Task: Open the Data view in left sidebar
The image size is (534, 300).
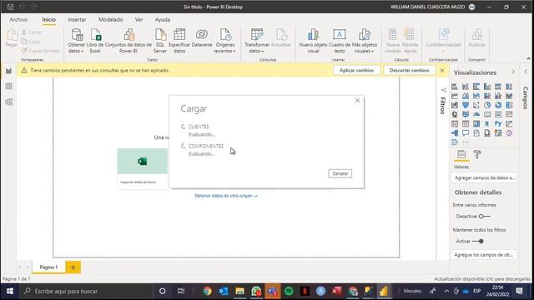Action: click(x=9, y=87)
